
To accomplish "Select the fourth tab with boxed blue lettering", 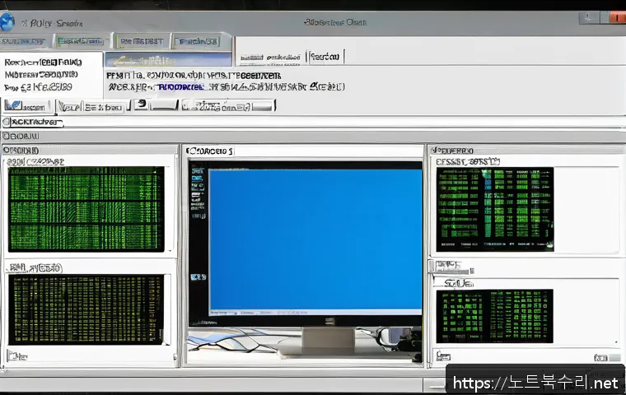I will pos(199,41).
